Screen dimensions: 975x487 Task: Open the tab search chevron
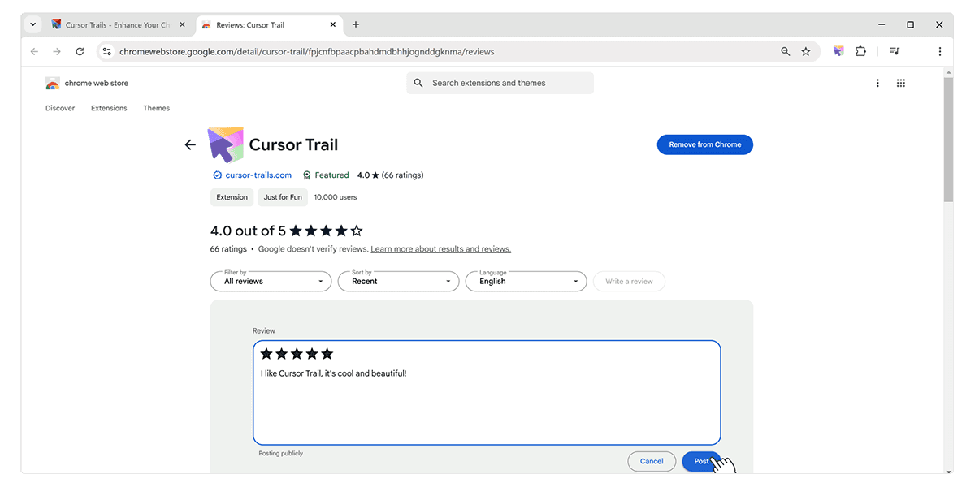pyautogui.click(x=33, y=24)
